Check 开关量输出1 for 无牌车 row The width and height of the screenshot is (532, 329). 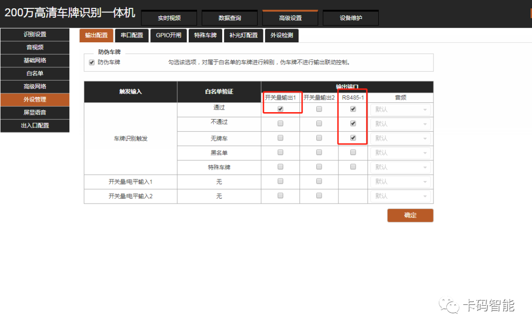pyautogui.click(x=280, y=138)
